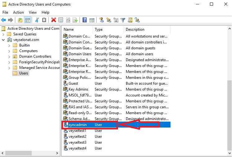Screen dimensions: 232x157
Task: Go up one level with folder-arrow icon
Action: [x=20, y=20]
